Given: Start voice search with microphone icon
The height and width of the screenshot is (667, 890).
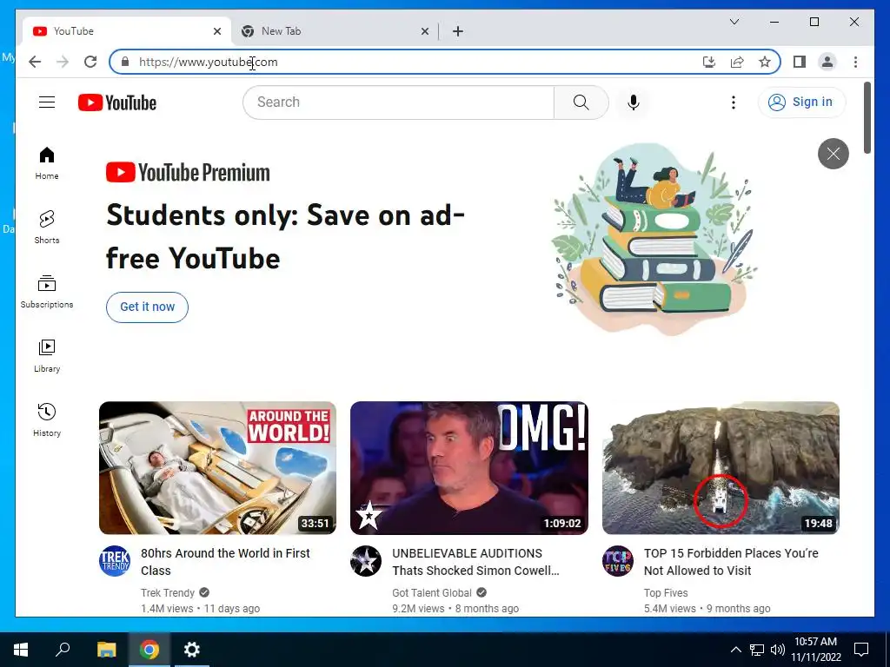Looking at the screenshot, I should 634,102.
